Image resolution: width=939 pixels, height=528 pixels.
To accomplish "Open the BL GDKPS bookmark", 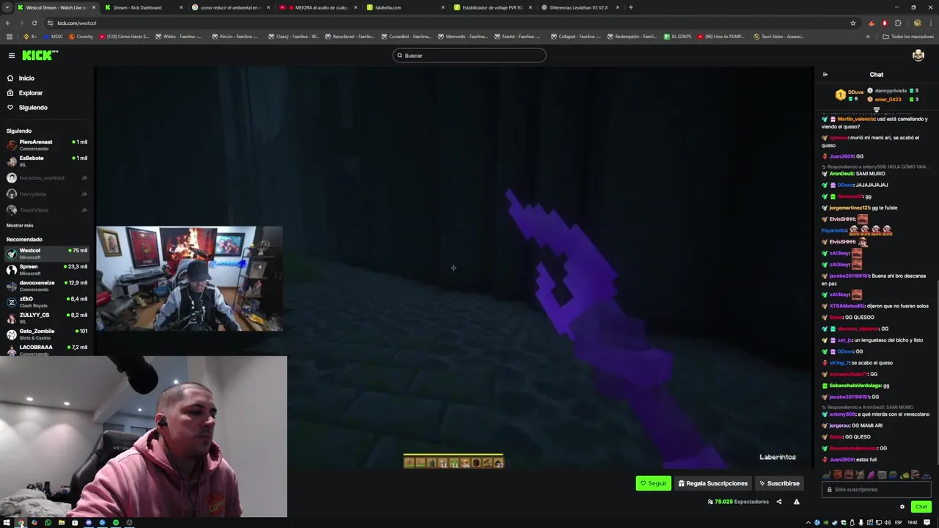I will pos(678,37).
